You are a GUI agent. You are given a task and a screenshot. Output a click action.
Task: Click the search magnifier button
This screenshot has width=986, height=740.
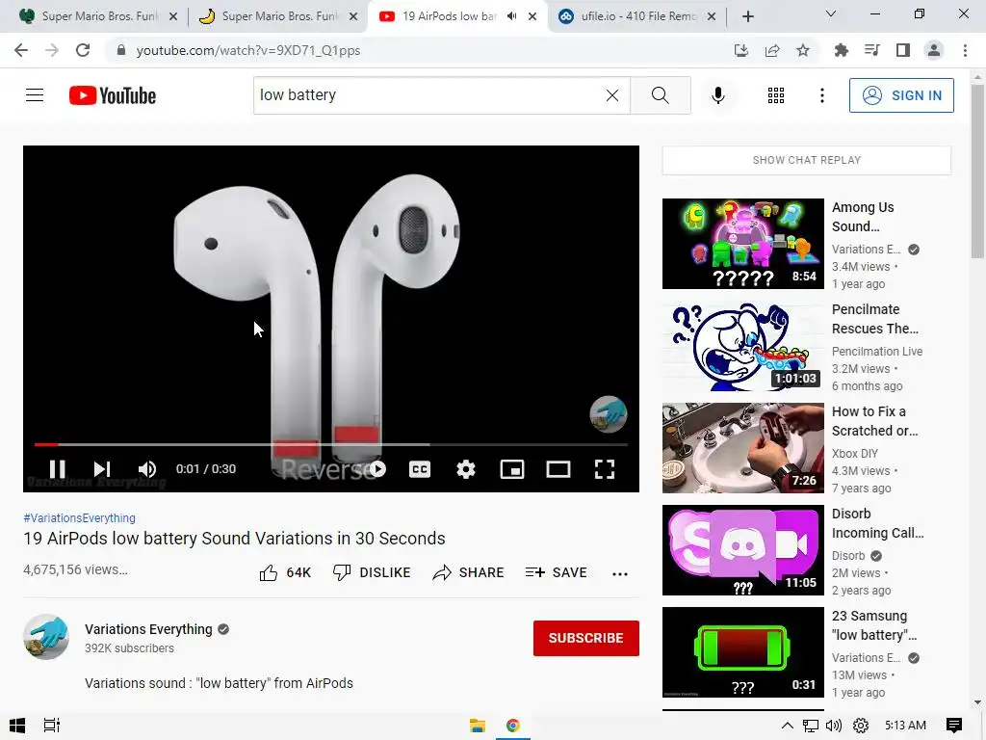click(661, 95)
